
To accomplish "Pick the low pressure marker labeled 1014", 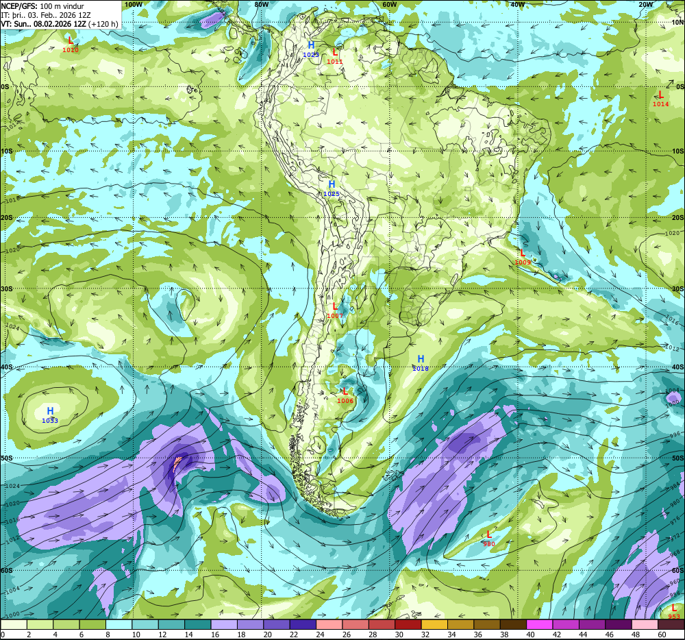I will (660, 99).
